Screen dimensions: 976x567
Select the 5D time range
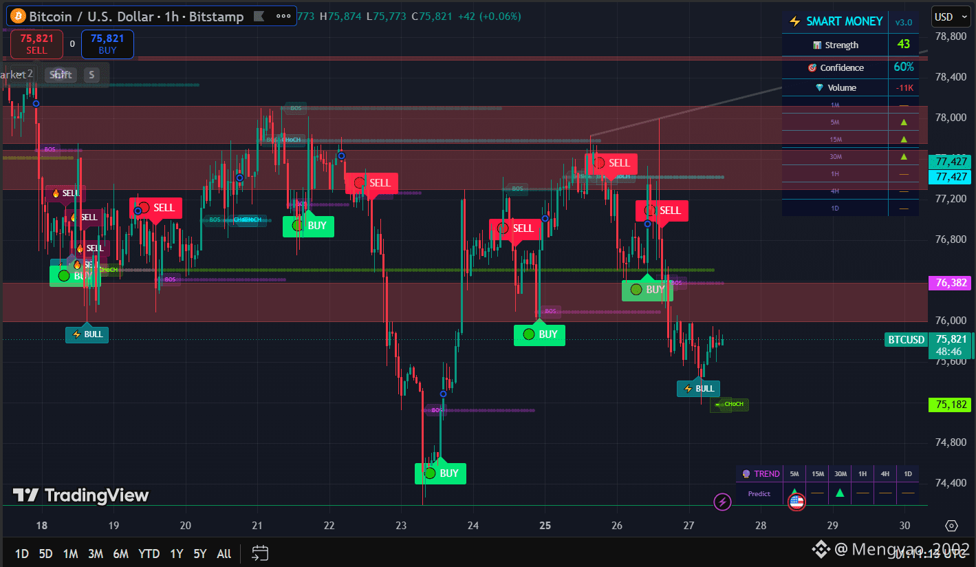tap(45, 553)
